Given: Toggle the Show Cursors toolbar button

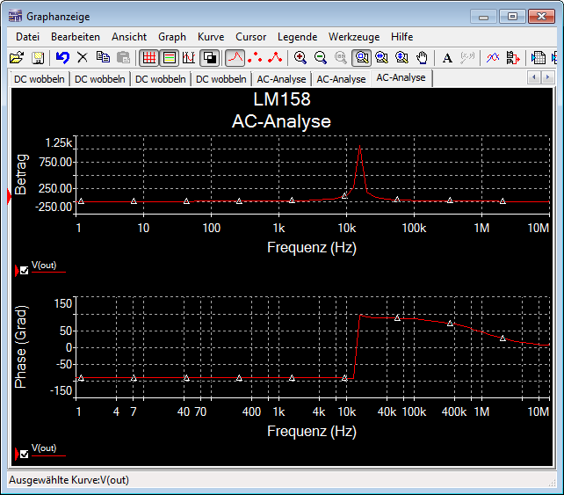Looking at the screenshot, I should [189, 58].
